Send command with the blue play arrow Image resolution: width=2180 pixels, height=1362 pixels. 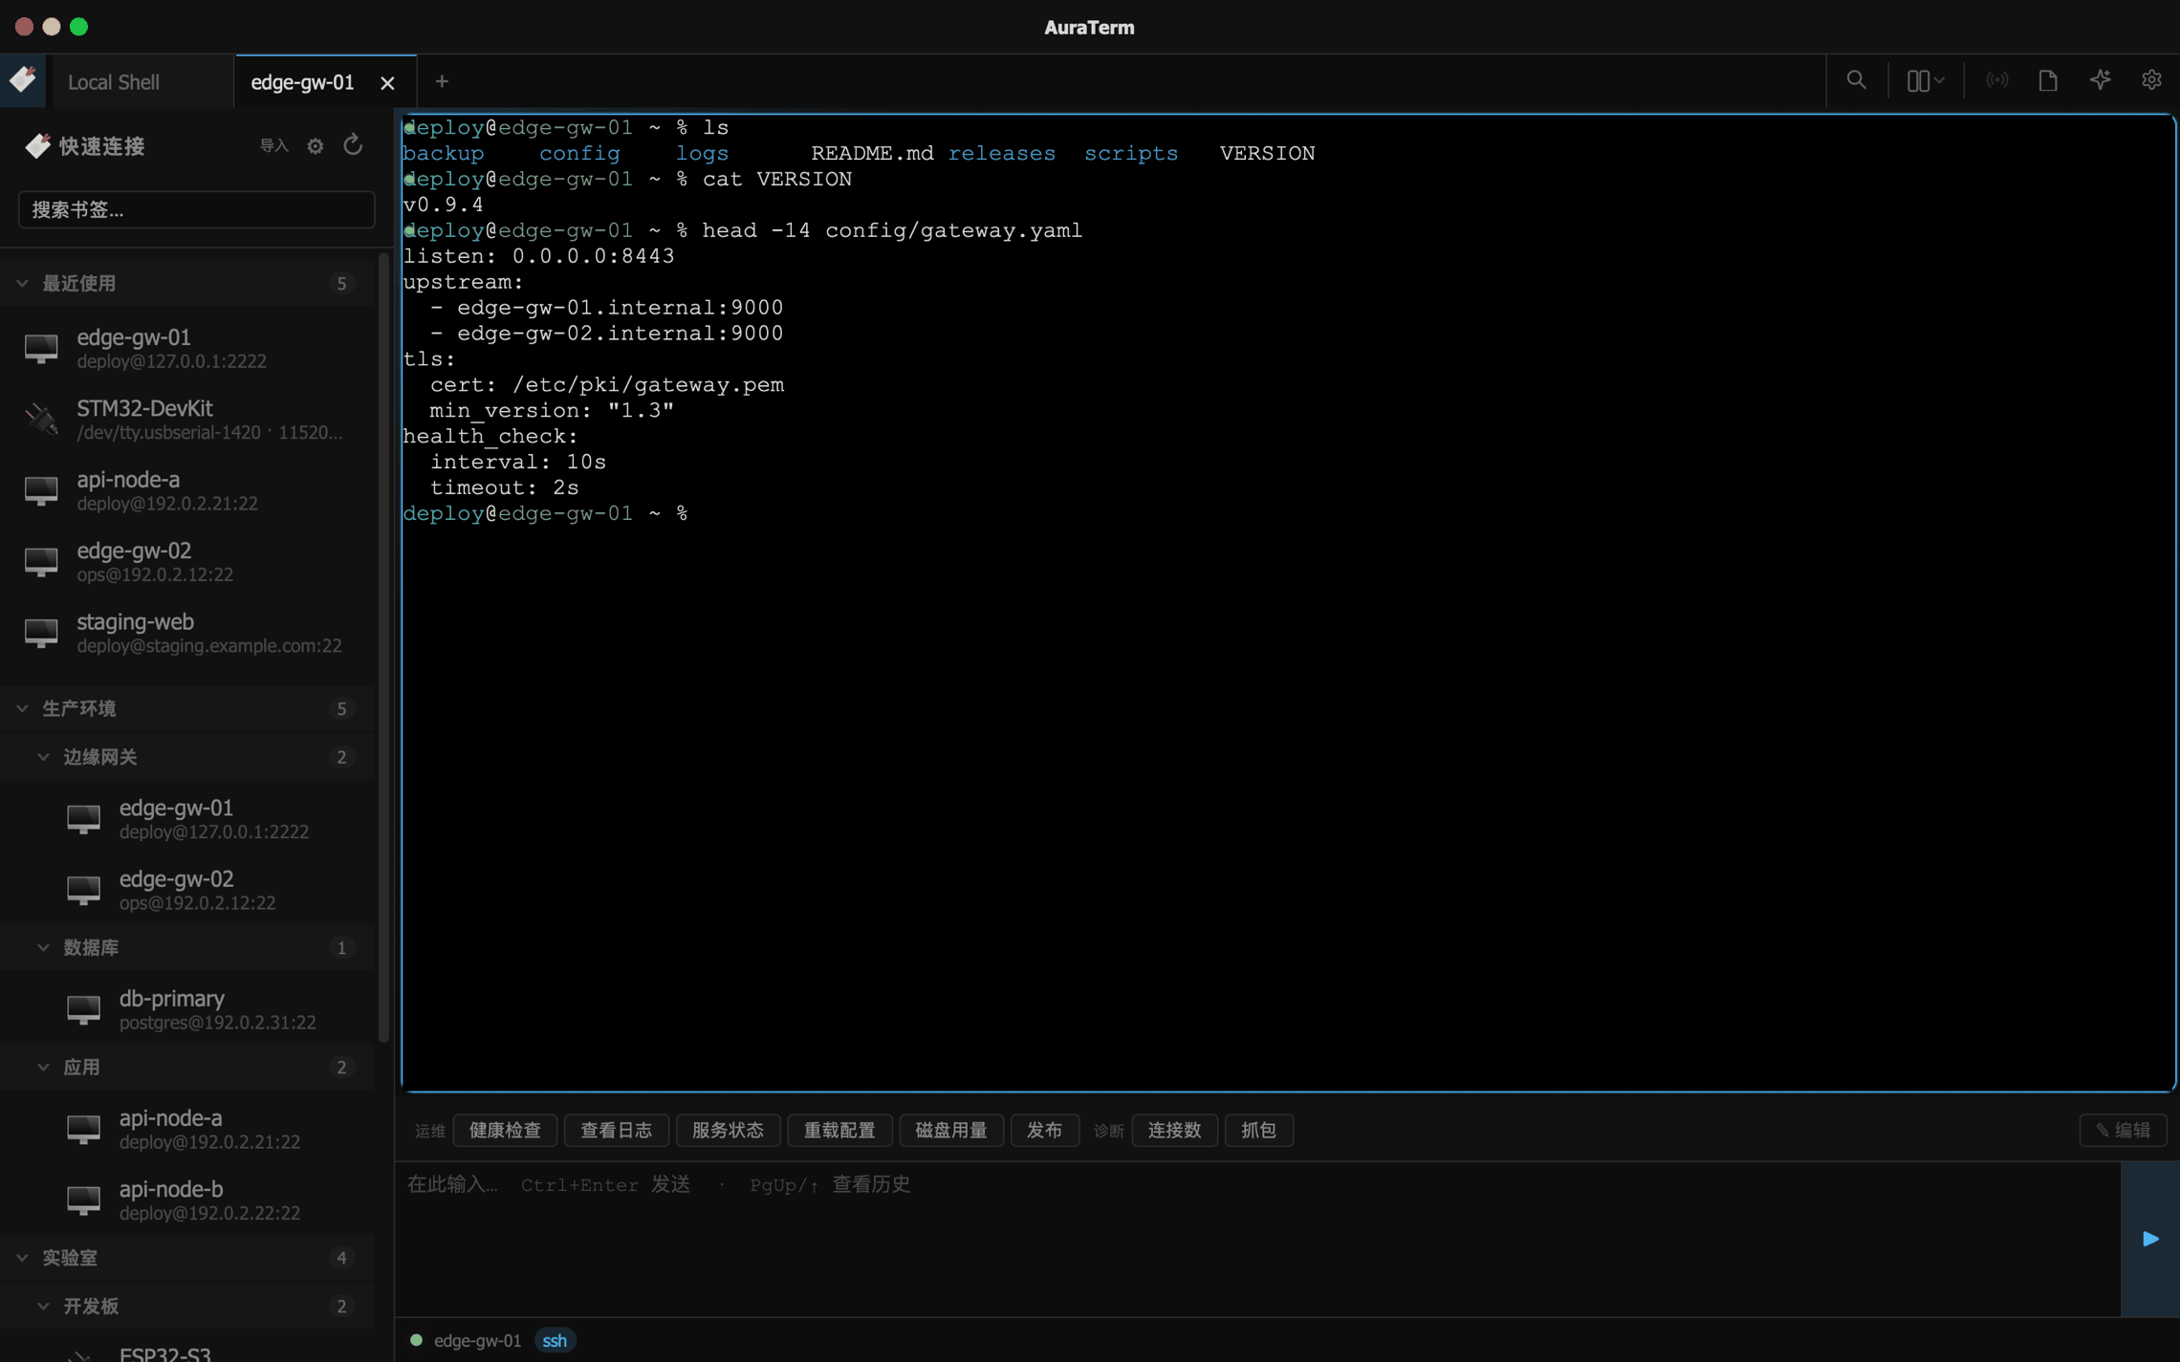(2149, 1239)
